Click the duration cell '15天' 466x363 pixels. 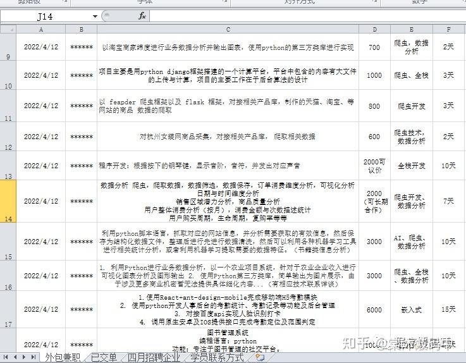(x=449, y=309)
